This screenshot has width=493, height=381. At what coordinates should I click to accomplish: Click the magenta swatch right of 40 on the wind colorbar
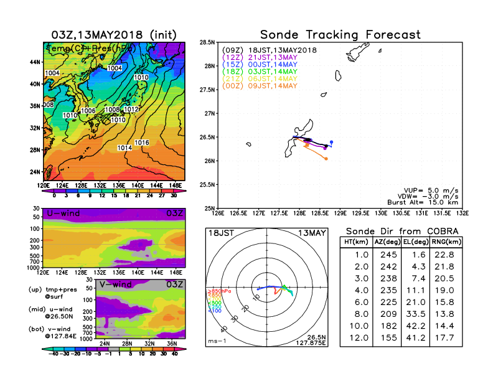tap(181, 349)
